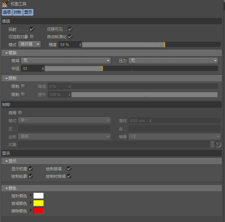This screenshot has height=222, width=225.
Task: Enable the 仅选取对象 checkbox
Action: (32, 36)
